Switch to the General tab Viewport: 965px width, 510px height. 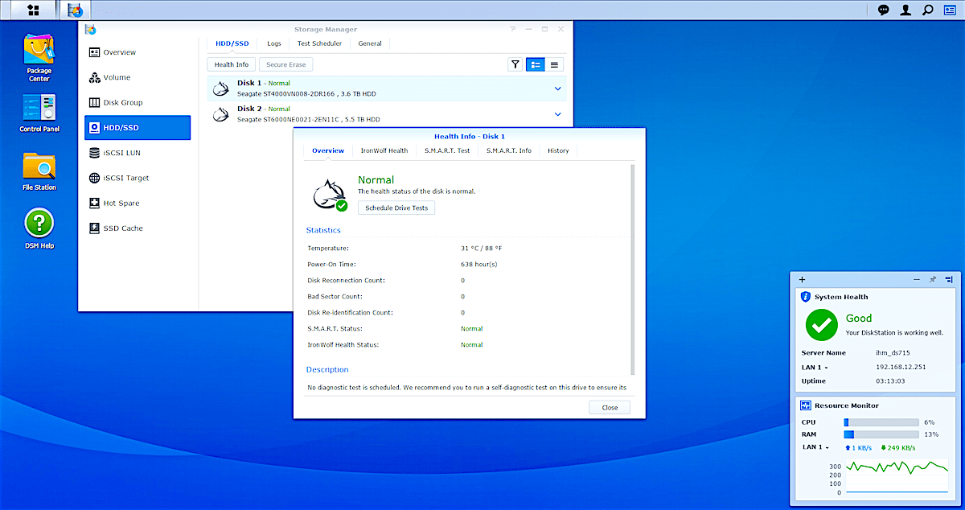point(370,43)
